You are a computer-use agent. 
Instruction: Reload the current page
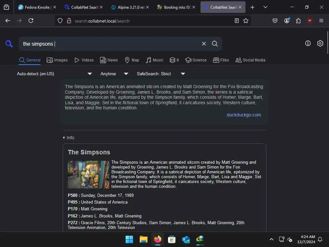[x=31, y=21]
